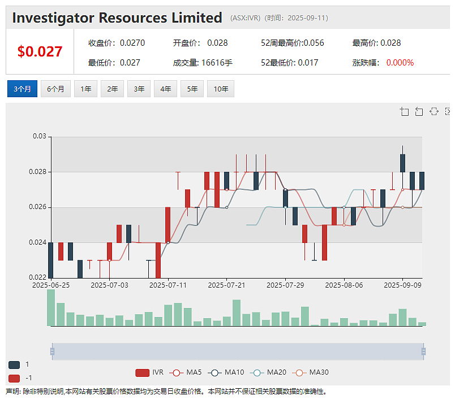455x404 pixels.
Task: Hide the MA30 moving average line
Action: (x=310, y=372)
